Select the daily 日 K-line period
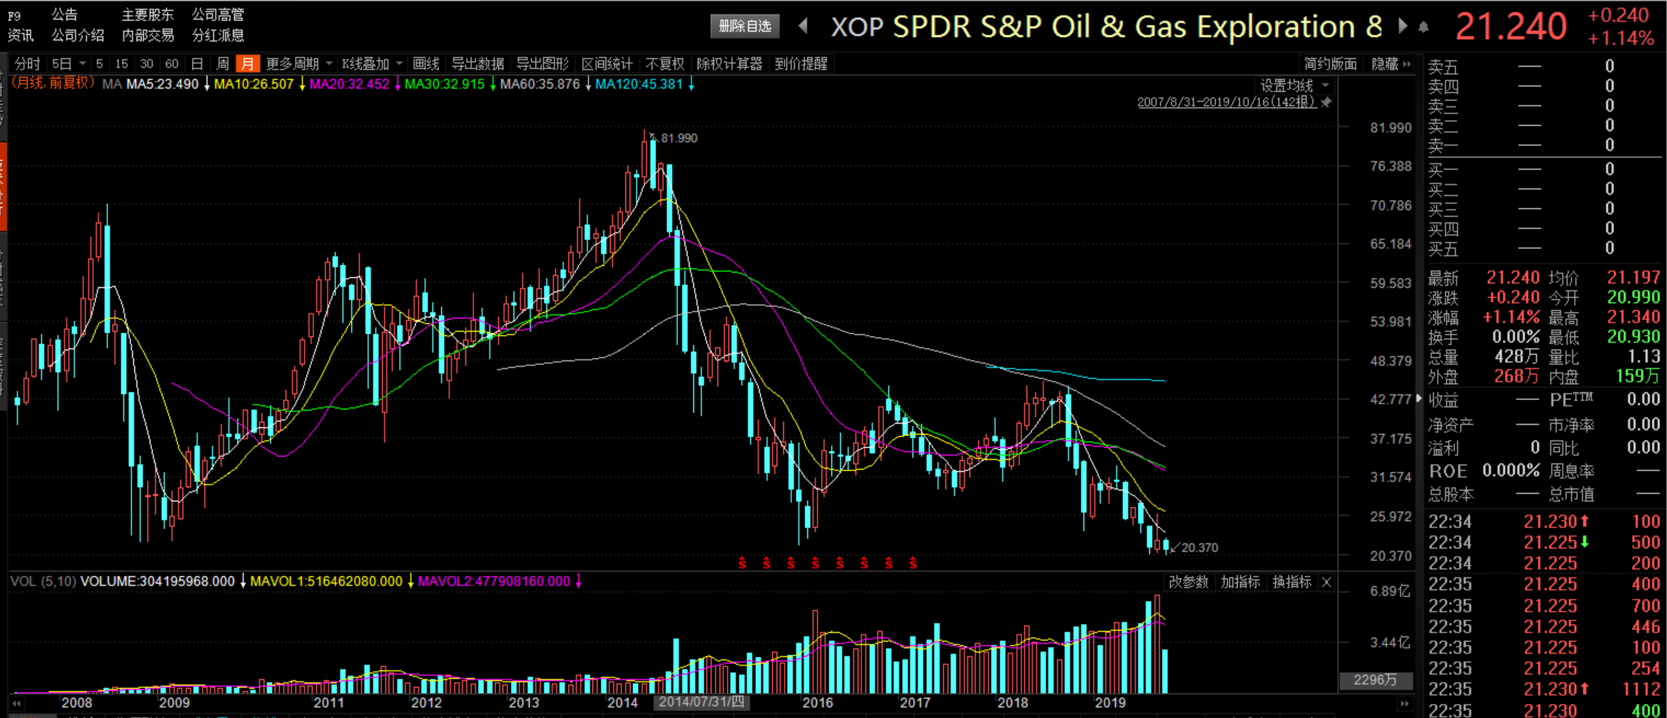 point(197,64)
